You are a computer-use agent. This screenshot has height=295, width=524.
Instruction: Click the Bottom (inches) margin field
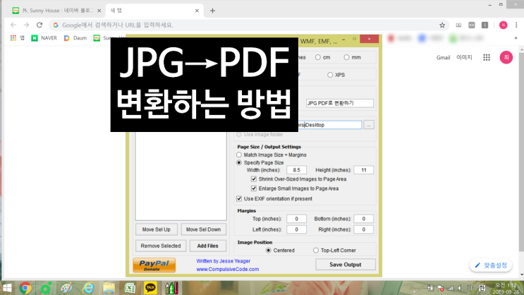click(x=364, y=219)
